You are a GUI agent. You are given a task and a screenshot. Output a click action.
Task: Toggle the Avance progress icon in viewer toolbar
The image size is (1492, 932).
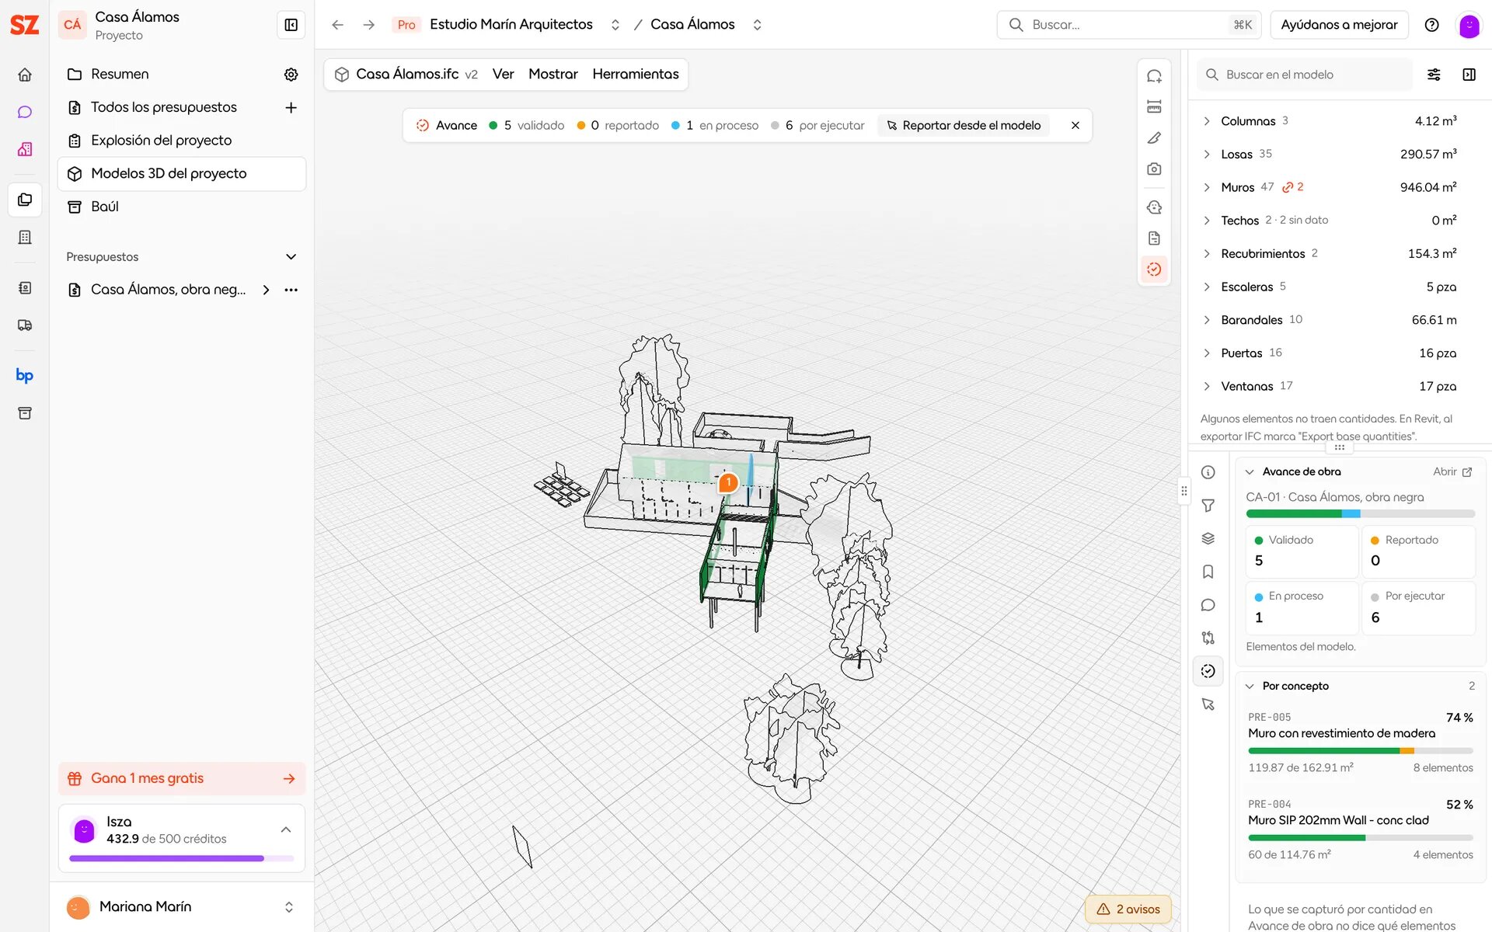pyautogui.click(x=1154, y=270)
